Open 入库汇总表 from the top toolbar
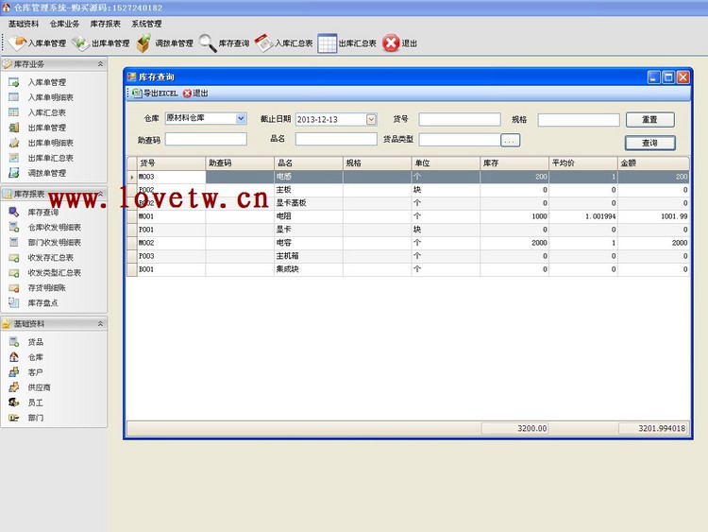Screen dimensions: 708x532 tap(283, 43)
